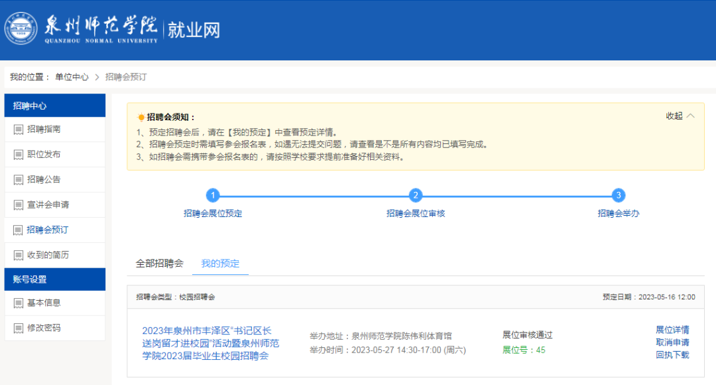
Task: Download receipt via 回执下载
Action: 672,355
